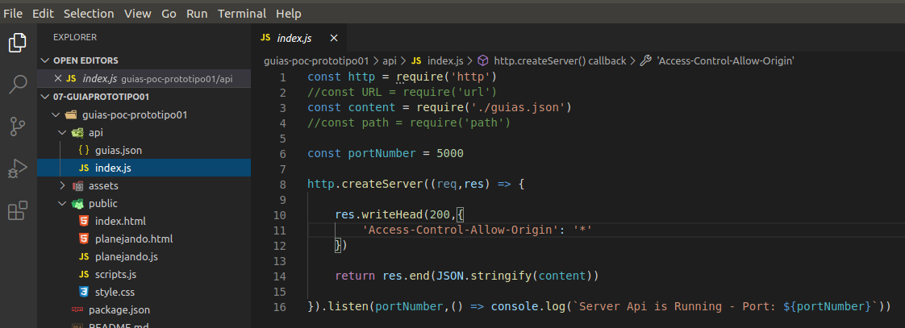Viewport: 905px width, 328px height.
Task: Open the File menu
Action: point(13,13)
